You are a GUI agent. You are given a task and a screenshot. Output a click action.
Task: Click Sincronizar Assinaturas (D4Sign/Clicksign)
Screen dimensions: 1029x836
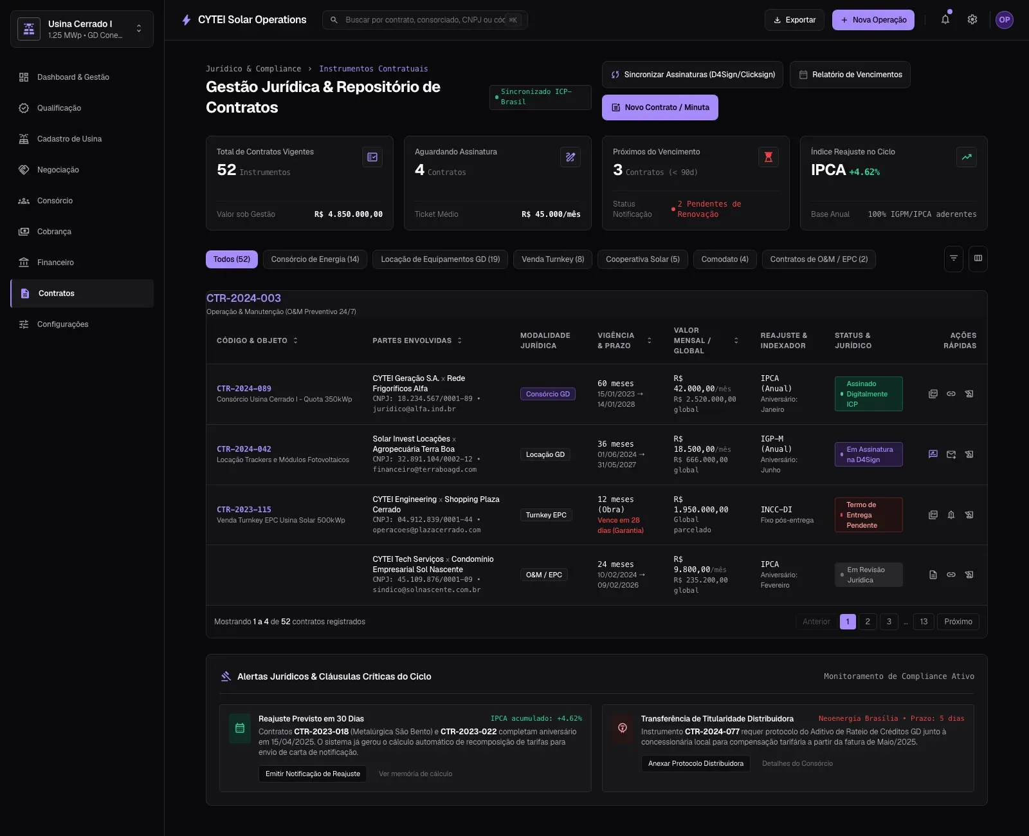[693, 75]
